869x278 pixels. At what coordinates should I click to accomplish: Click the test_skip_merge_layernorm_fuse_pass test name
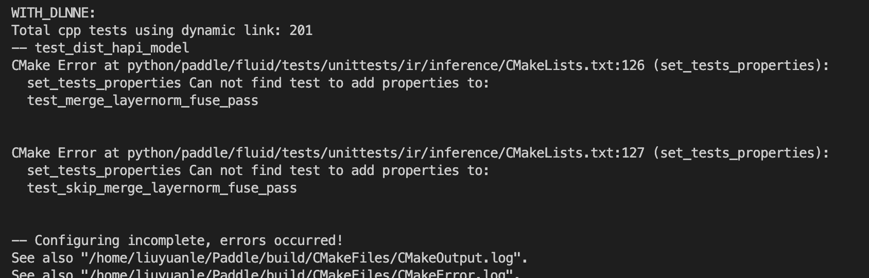coord(162,188)
